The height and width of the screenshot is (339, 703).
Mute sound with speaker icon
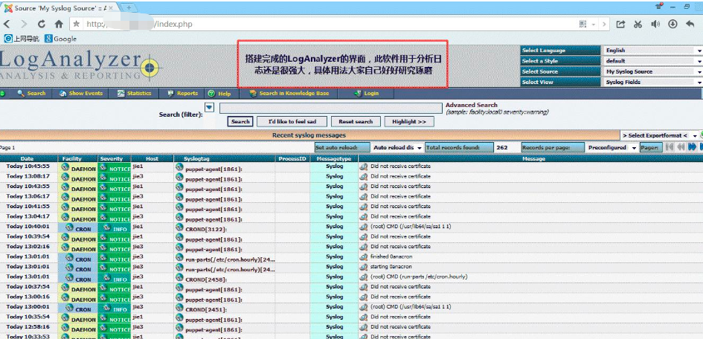click(655, 25)
